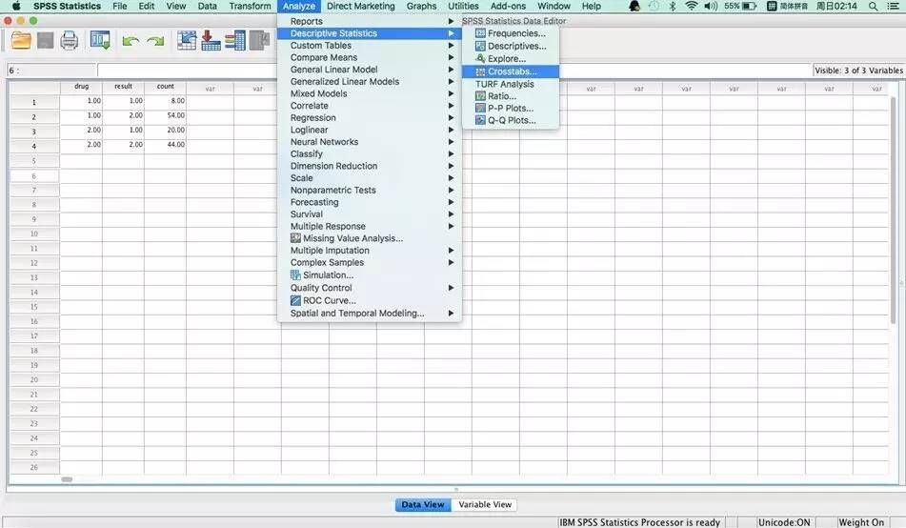The width and height of the screenshot is (906, 528).
Task: Expand the Compare Means submenu
Action: tap(370, 57)
